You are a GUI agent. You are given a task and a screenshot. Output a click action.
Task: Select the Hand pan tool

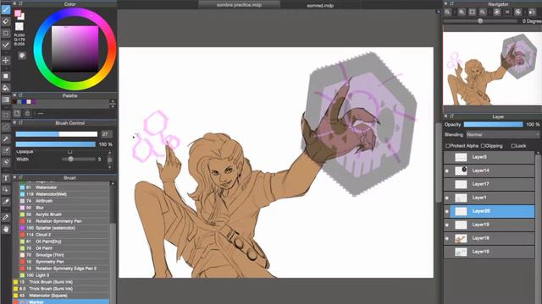(6, 229)
